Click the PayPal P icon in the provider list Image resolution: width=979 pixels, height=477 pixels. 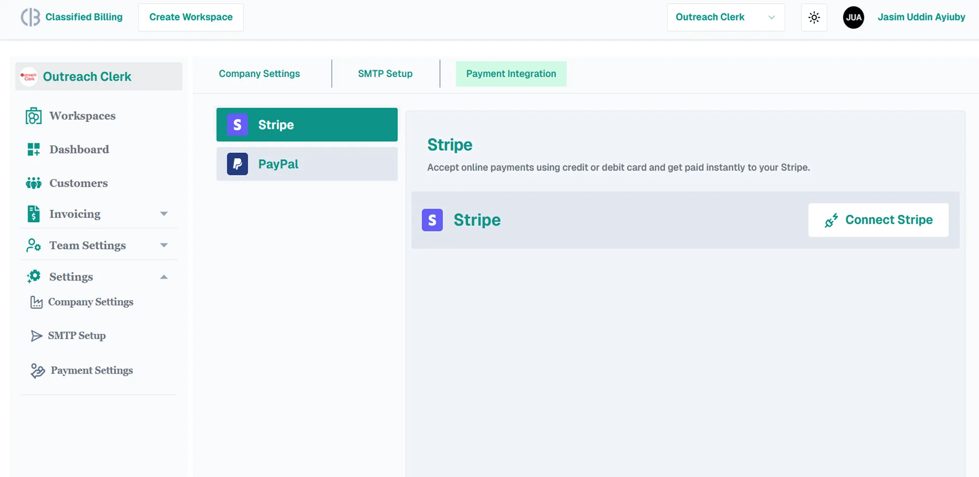coord(237,164)
